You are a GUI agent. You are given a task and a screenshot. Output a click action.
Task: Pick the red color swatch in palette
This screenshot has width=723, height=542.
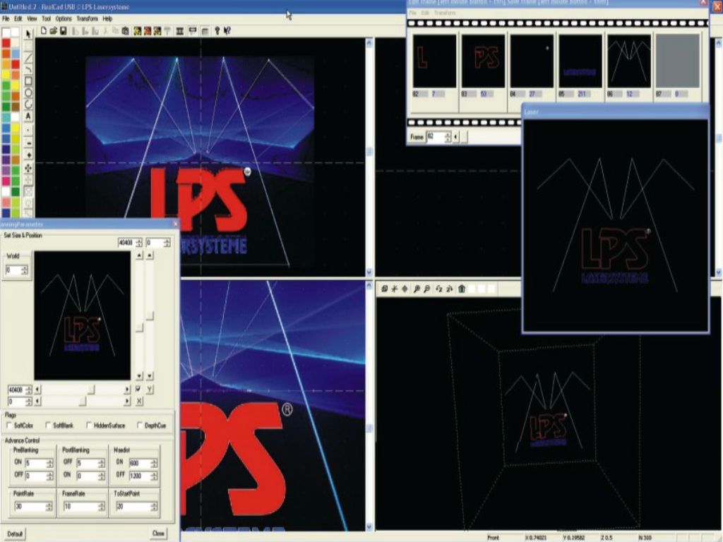(6, 44)
